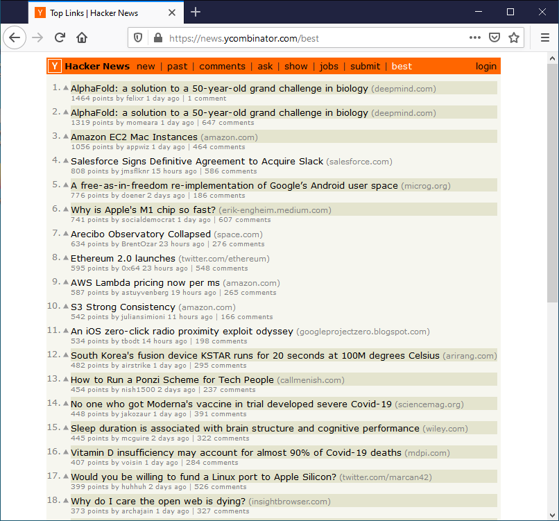Image resolution: width=559 pixels, height=521 pixels.
Task: Save page to Pocket
Action: tap(494, 37)
